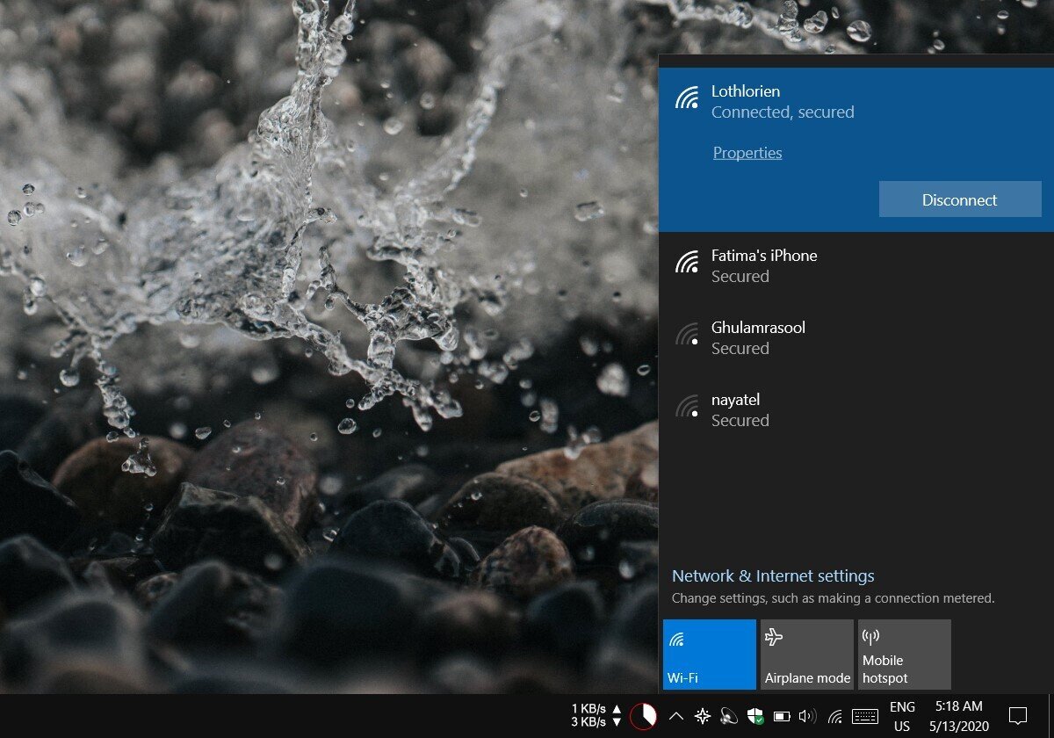Turn on Mobile hotspot
Screen dimensions: 1054x738
point(904,654)
